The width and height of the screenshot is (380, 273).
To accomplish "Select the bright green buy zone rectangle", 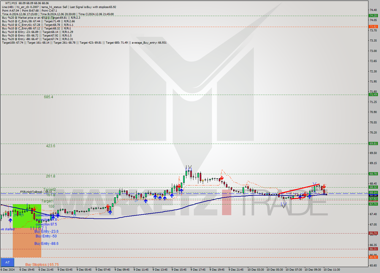I will point(27,216).
